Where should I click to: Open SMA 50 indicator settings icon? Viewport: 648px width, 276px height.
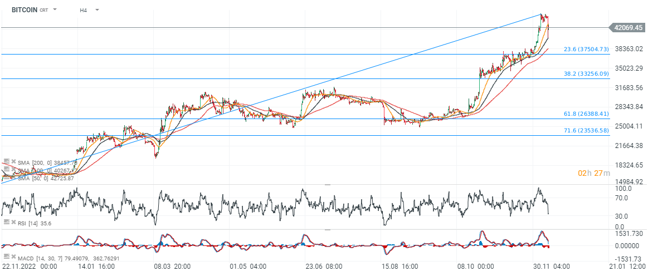coord(6,178)
